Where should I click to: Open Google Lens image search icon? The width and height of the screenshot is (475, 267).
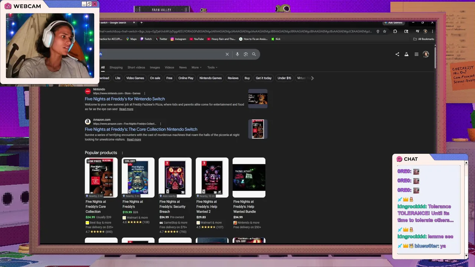click(246, 54)
